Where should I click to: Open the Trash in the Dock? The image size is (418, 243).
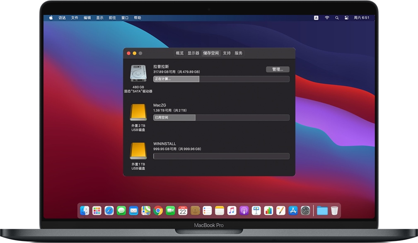tap(334, 211)
